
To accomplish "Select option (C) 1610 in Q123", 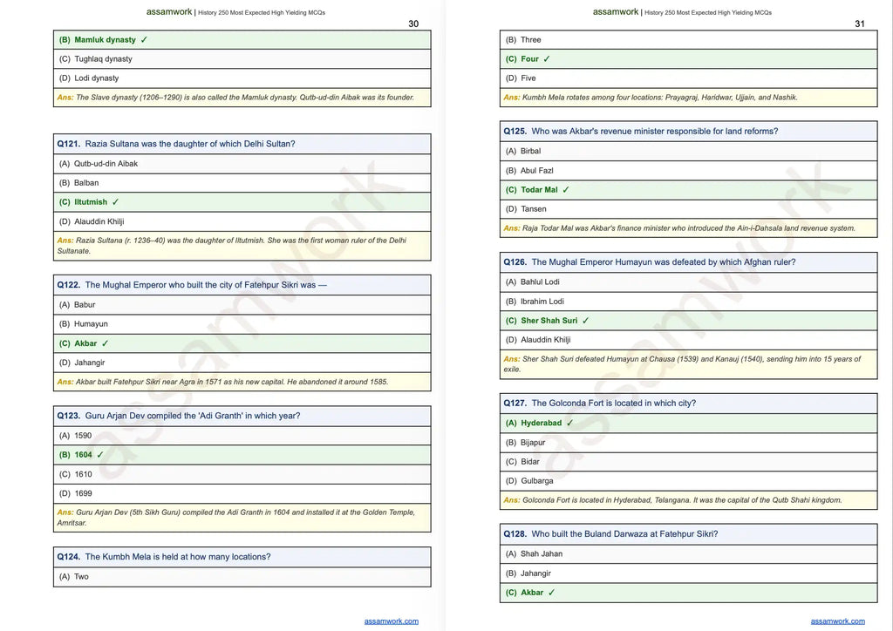I will coord(242,474).
